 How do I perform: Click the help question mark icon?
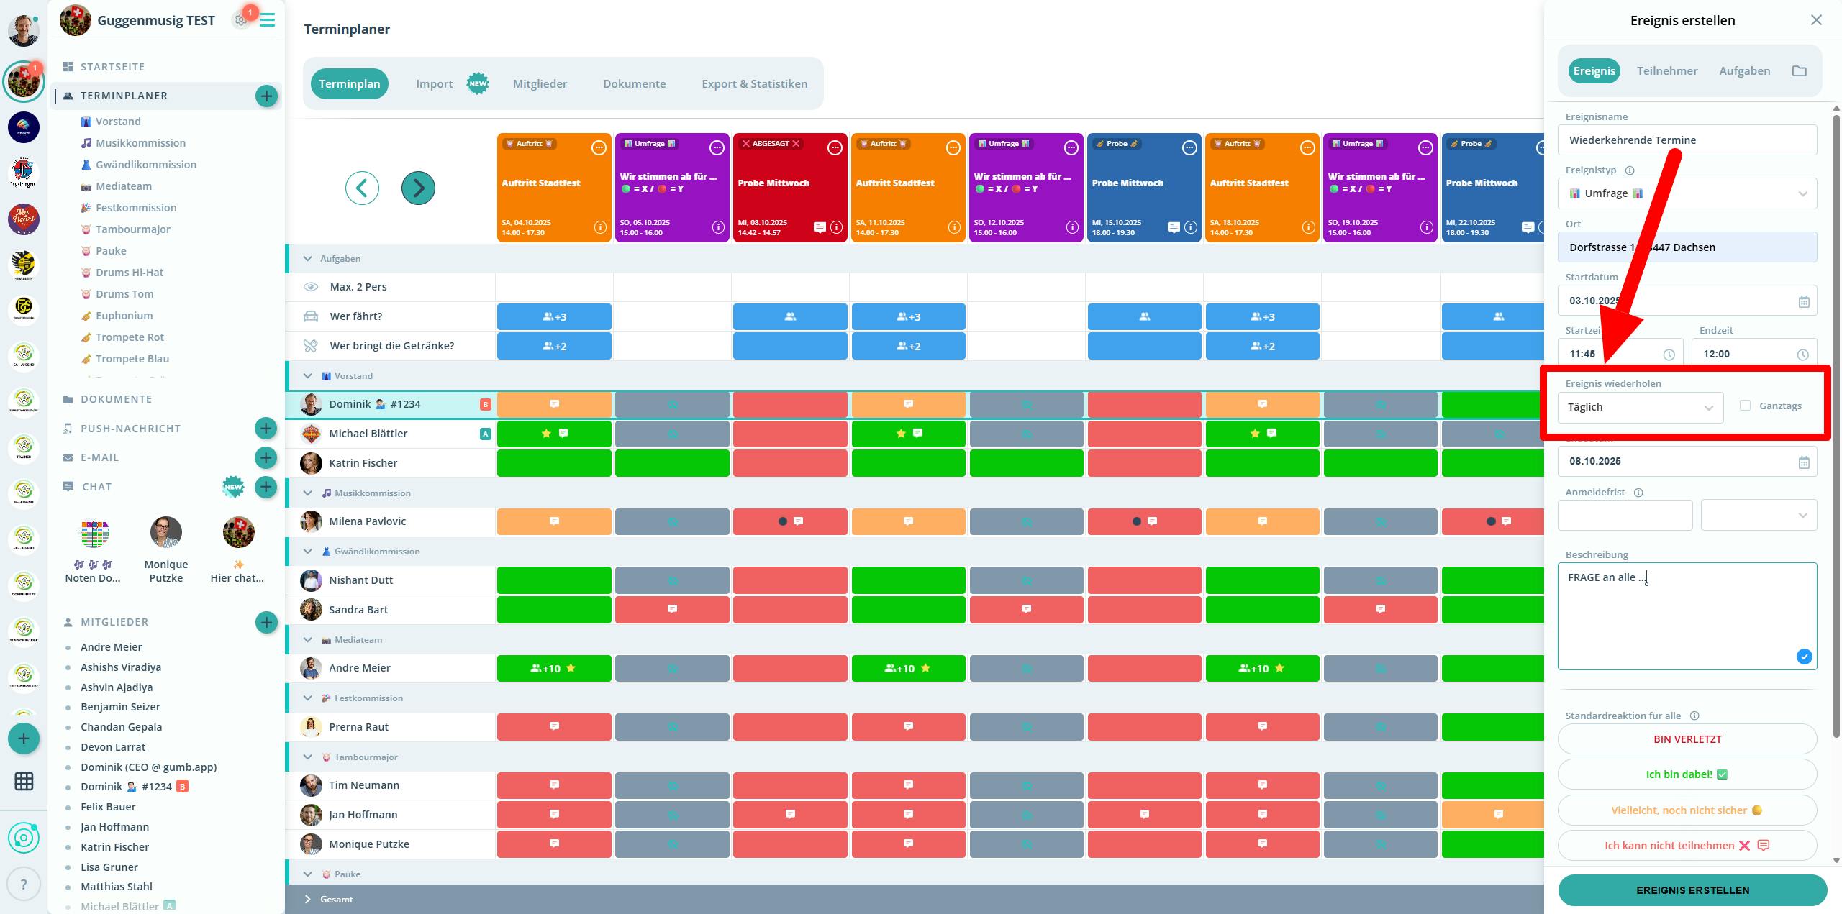pos(23,885)
